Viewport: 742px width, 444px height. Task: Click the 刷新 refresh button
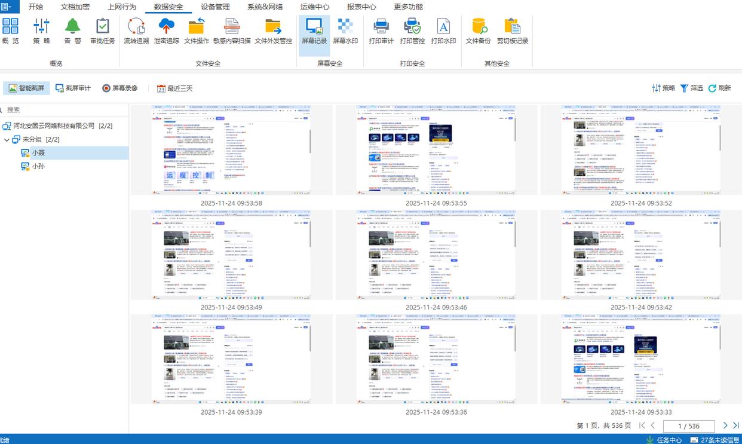tap(719, 88)
